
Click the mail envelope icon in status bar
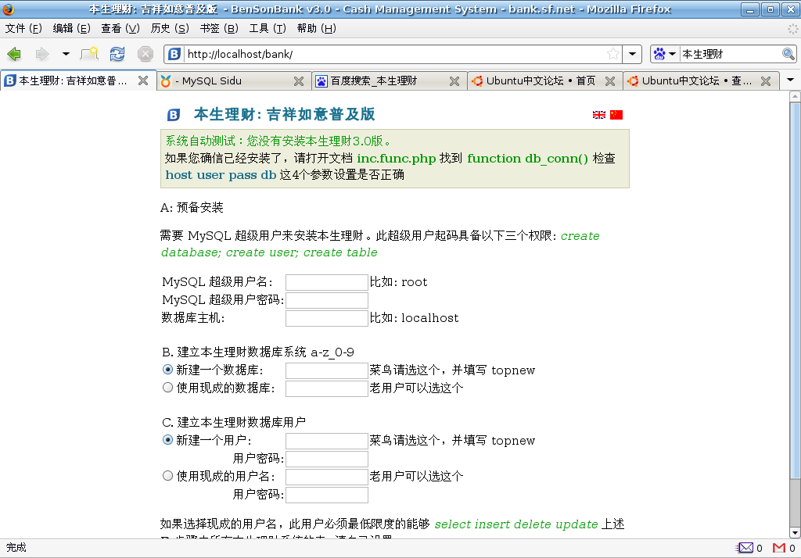coord(745,548)
